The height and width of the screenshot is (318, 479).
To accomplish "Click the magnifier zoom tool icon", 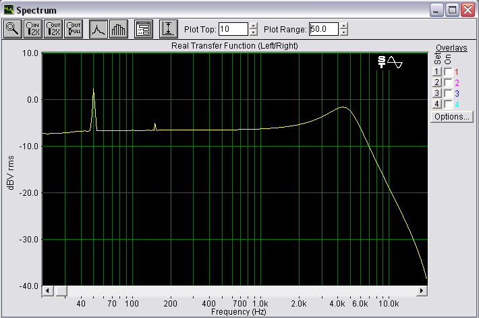I will click(13, 29).
